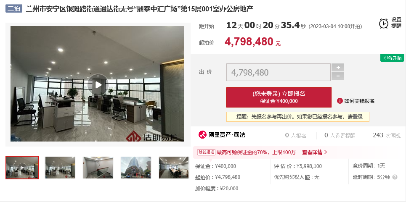
Task: Decrease the bid with the minus button
Action: 338,76
